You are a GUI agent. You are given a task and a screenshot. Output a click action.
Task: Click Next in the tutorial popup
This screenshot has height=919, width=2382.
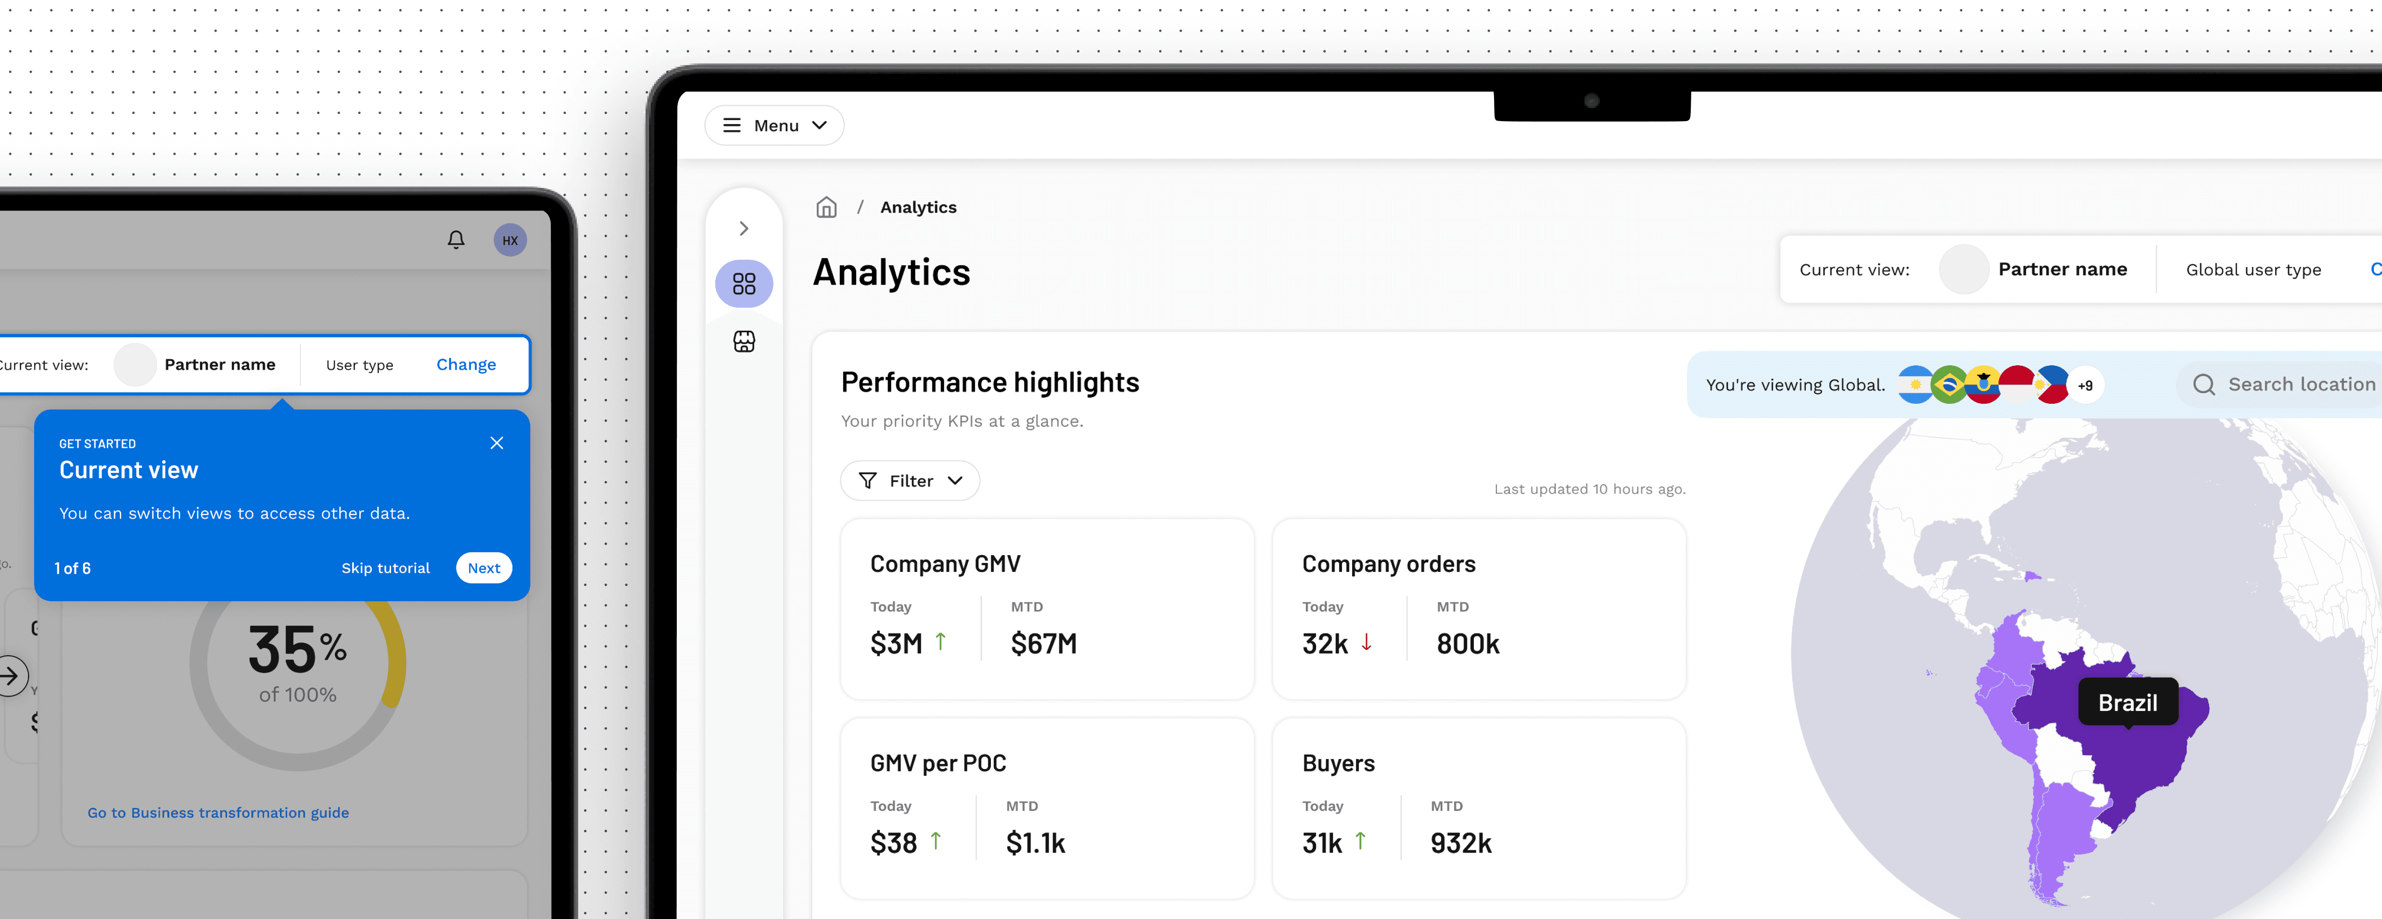[483, 568]
